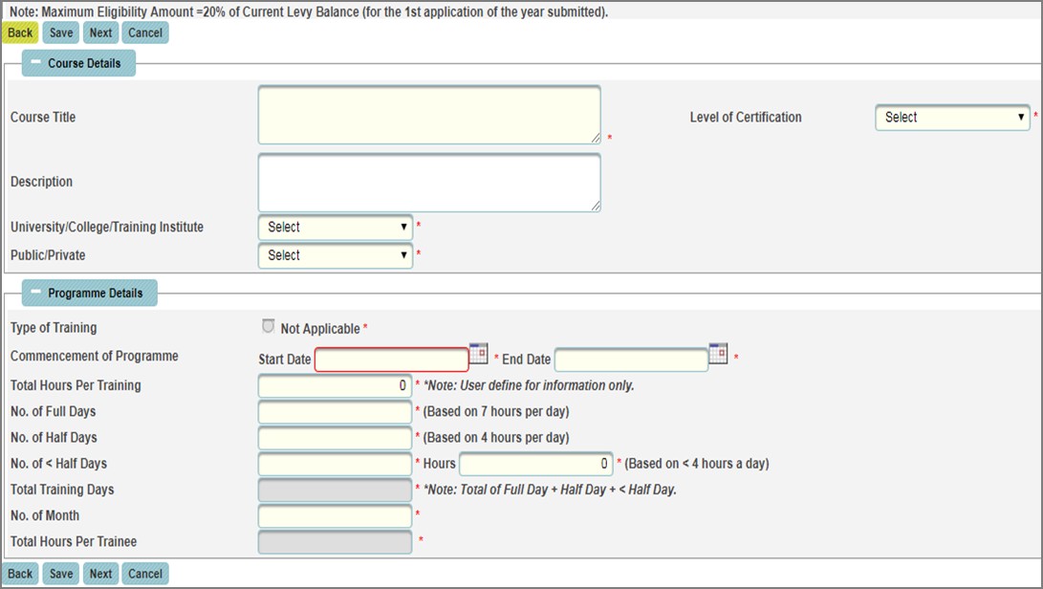Click the greyed Total Hours Per Trainee field

pyautogui.click(x=336, y=542)
